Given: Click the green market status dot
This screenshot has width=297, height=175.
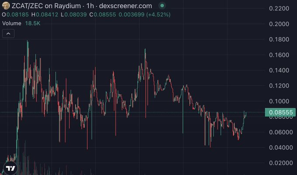Looking at the screenshot, I should click(162, 6).
